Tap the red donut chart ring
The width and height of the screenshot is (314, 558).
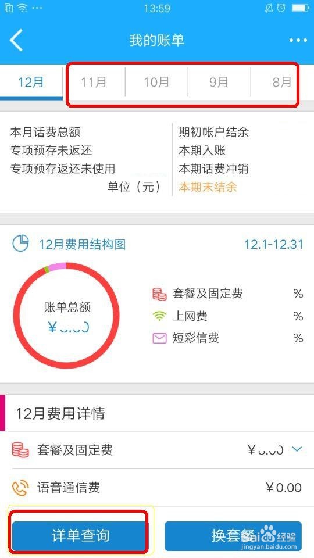pos(66,316)
